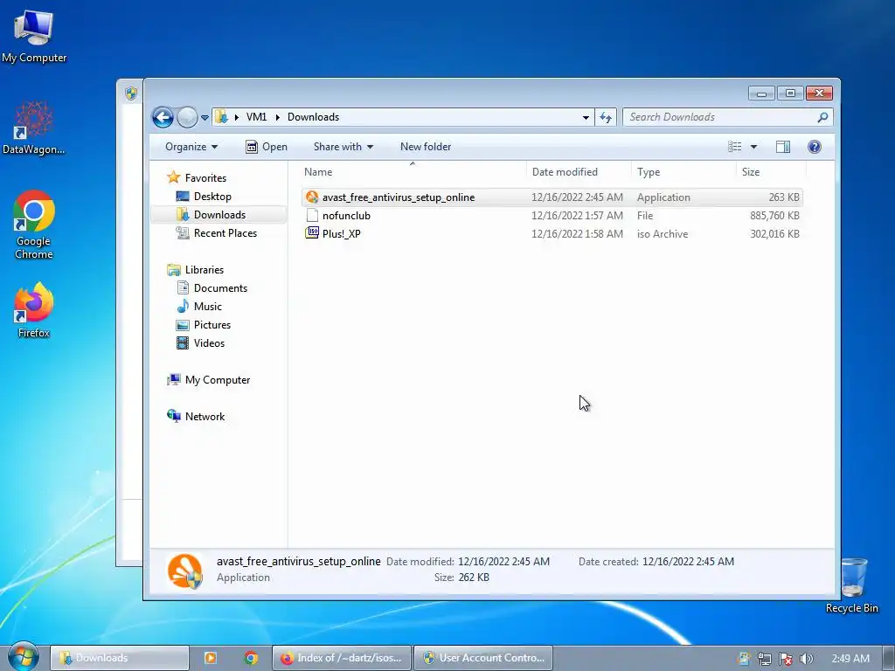Switch to User Account Control taskbar button
895x671 pixels.
tap(482, 658)
